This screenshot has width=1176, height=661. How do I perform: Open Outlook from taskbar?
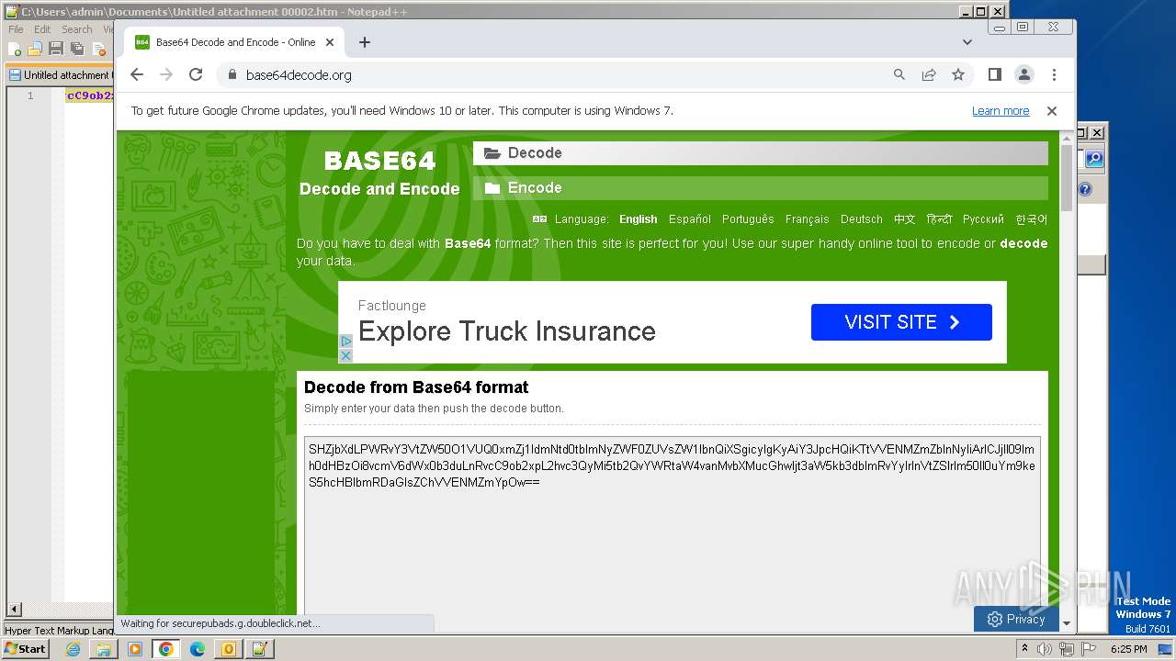pyautogui.click(x=228, y=649)
